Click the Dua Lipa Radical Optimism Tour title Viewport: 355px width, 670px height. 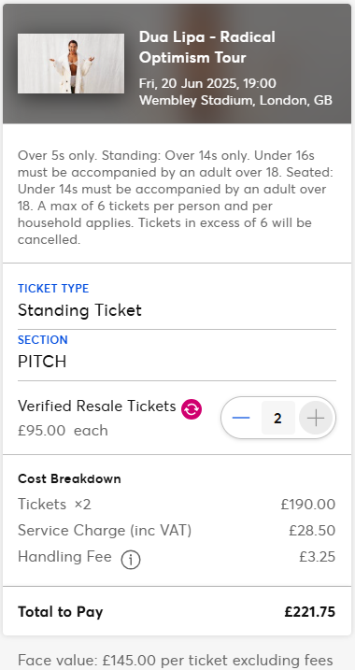click(207, 48)
